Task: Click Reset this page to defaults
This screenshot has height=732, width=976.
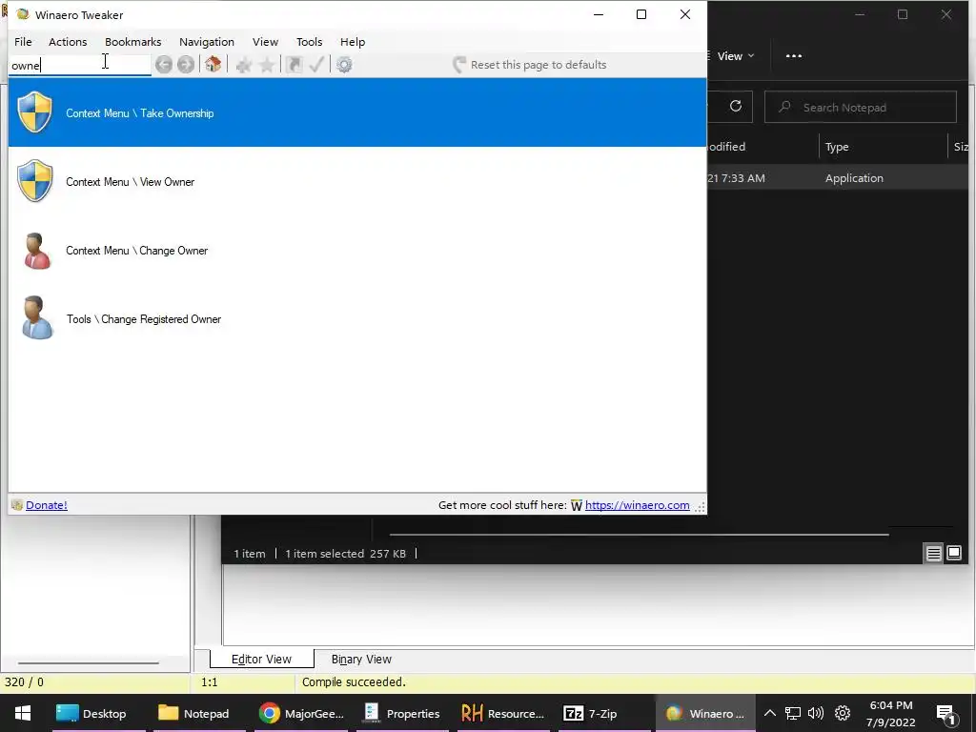Action: (x=530, y=65)
